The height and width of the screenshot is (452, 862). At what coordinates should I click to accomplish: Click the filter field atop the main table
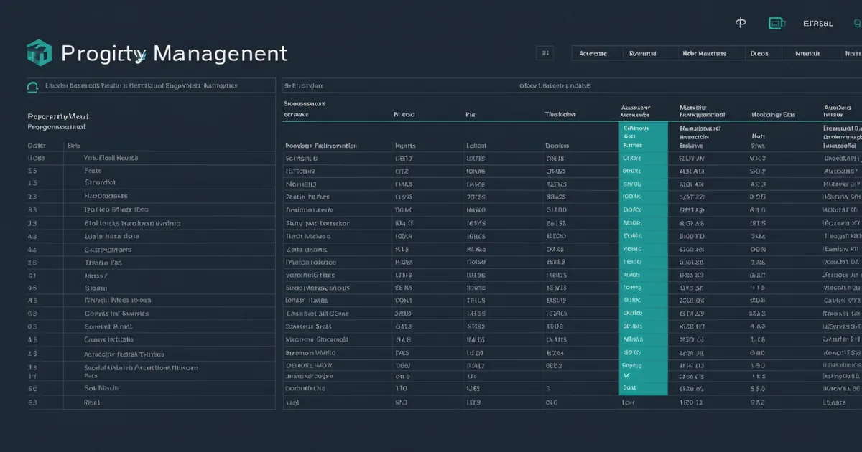click(x=572, y=85)
